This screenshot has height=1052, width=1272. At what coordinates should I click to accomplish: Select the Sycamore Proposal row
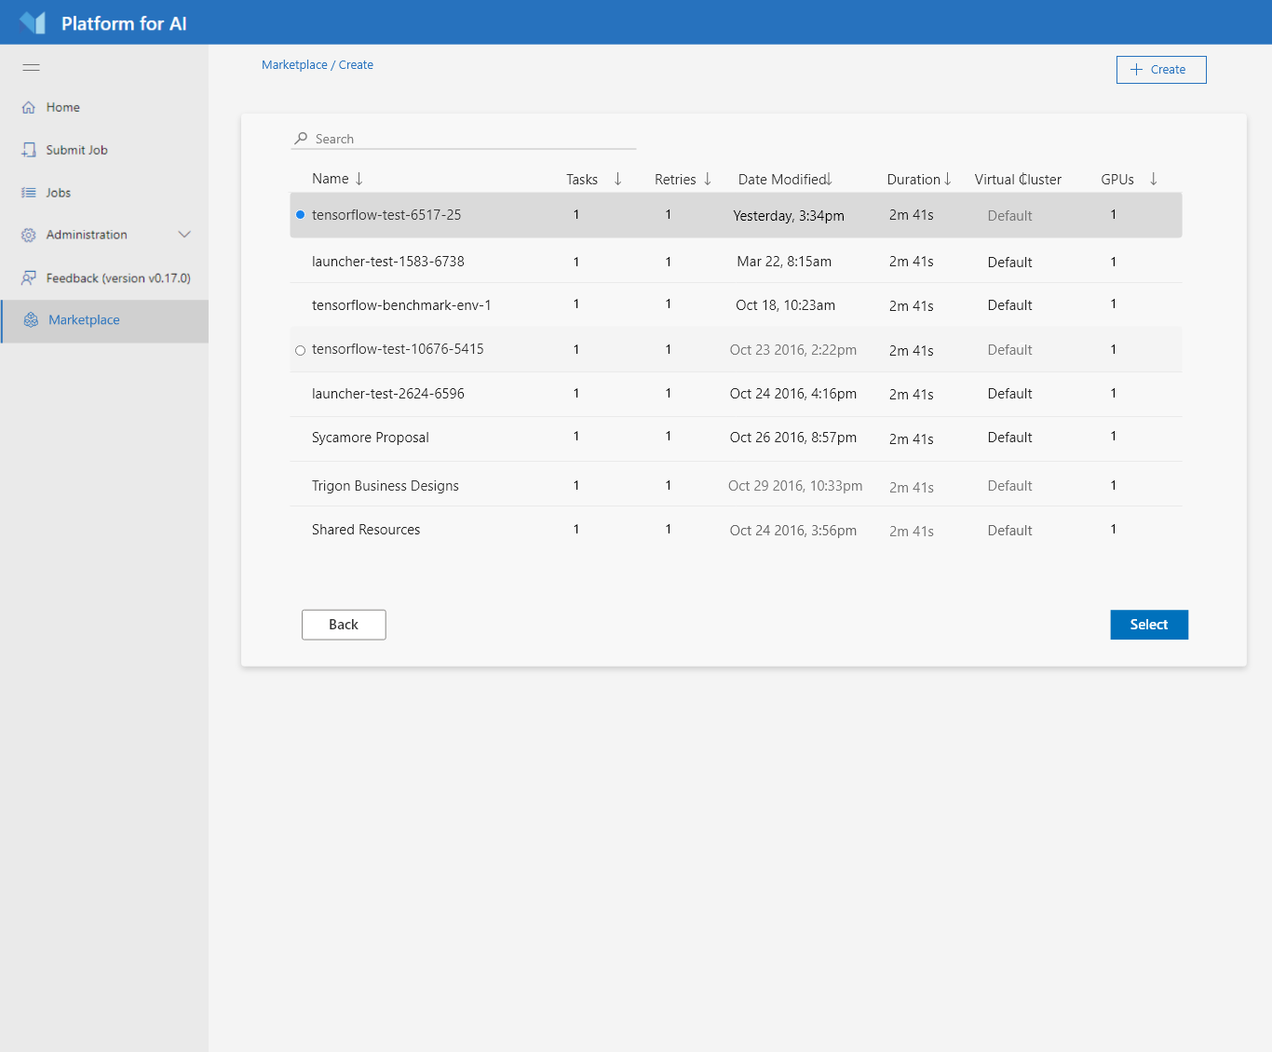point(736,438)
